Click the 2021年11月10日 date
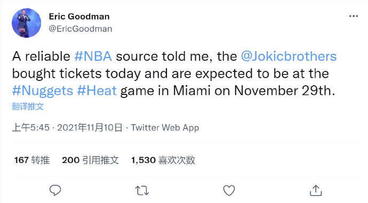 click(90, 127)
